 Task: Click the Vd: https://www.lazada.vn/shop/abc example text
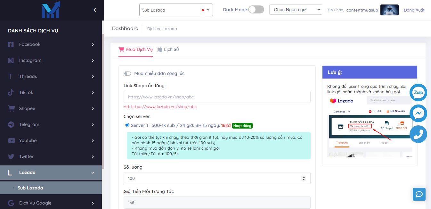[160, 107]
